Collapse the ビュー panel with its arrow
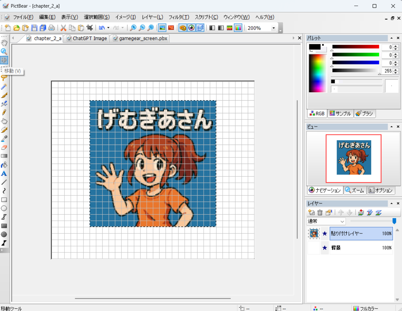 (x=392, y=127)
